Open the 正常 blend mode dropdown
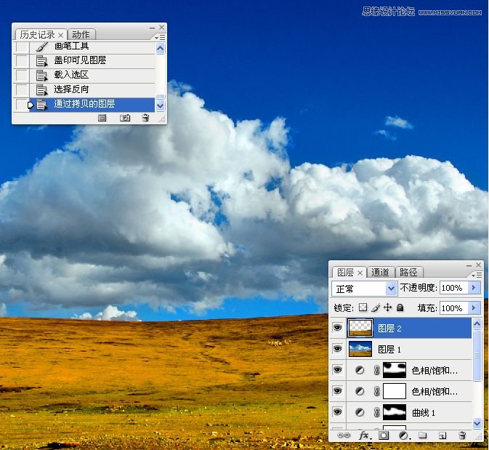 pos(391,289)
